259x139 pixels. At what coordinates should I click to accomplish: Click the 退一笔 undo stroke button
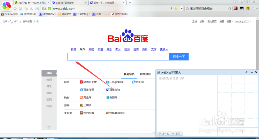tap(164, 134)
